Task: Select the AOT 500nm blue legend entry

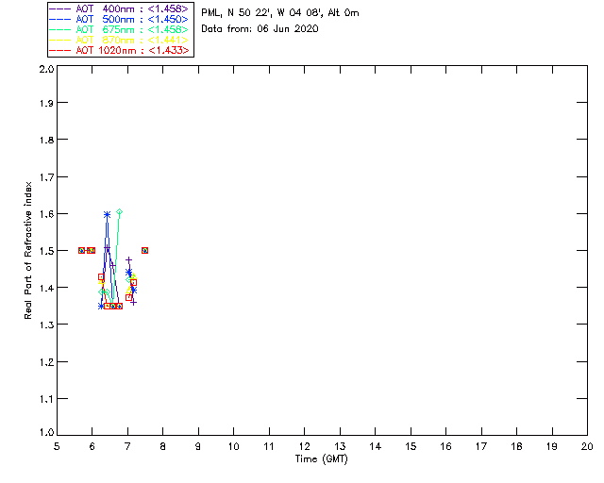Action: tap(119, 19)
